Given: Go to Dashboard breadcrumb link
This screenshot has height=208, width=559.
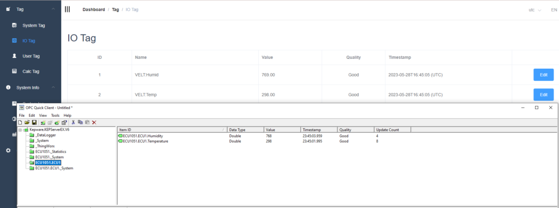Looking at the screenshot, I should [x=94, y=10].
